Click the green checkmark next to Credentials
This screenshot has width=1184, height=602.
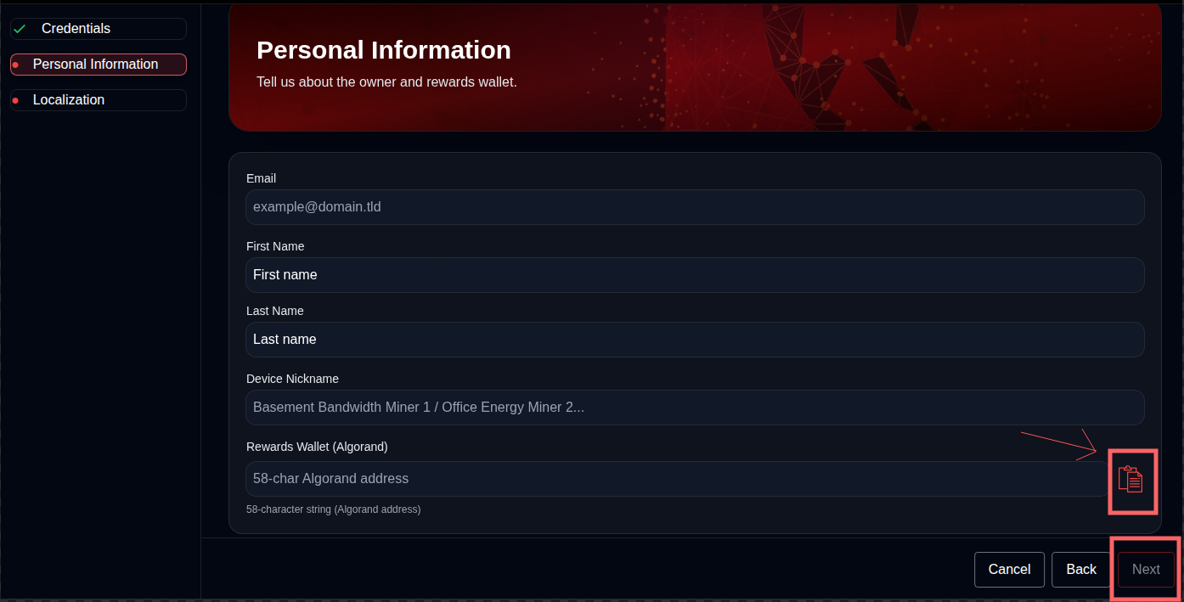point(20,29)
